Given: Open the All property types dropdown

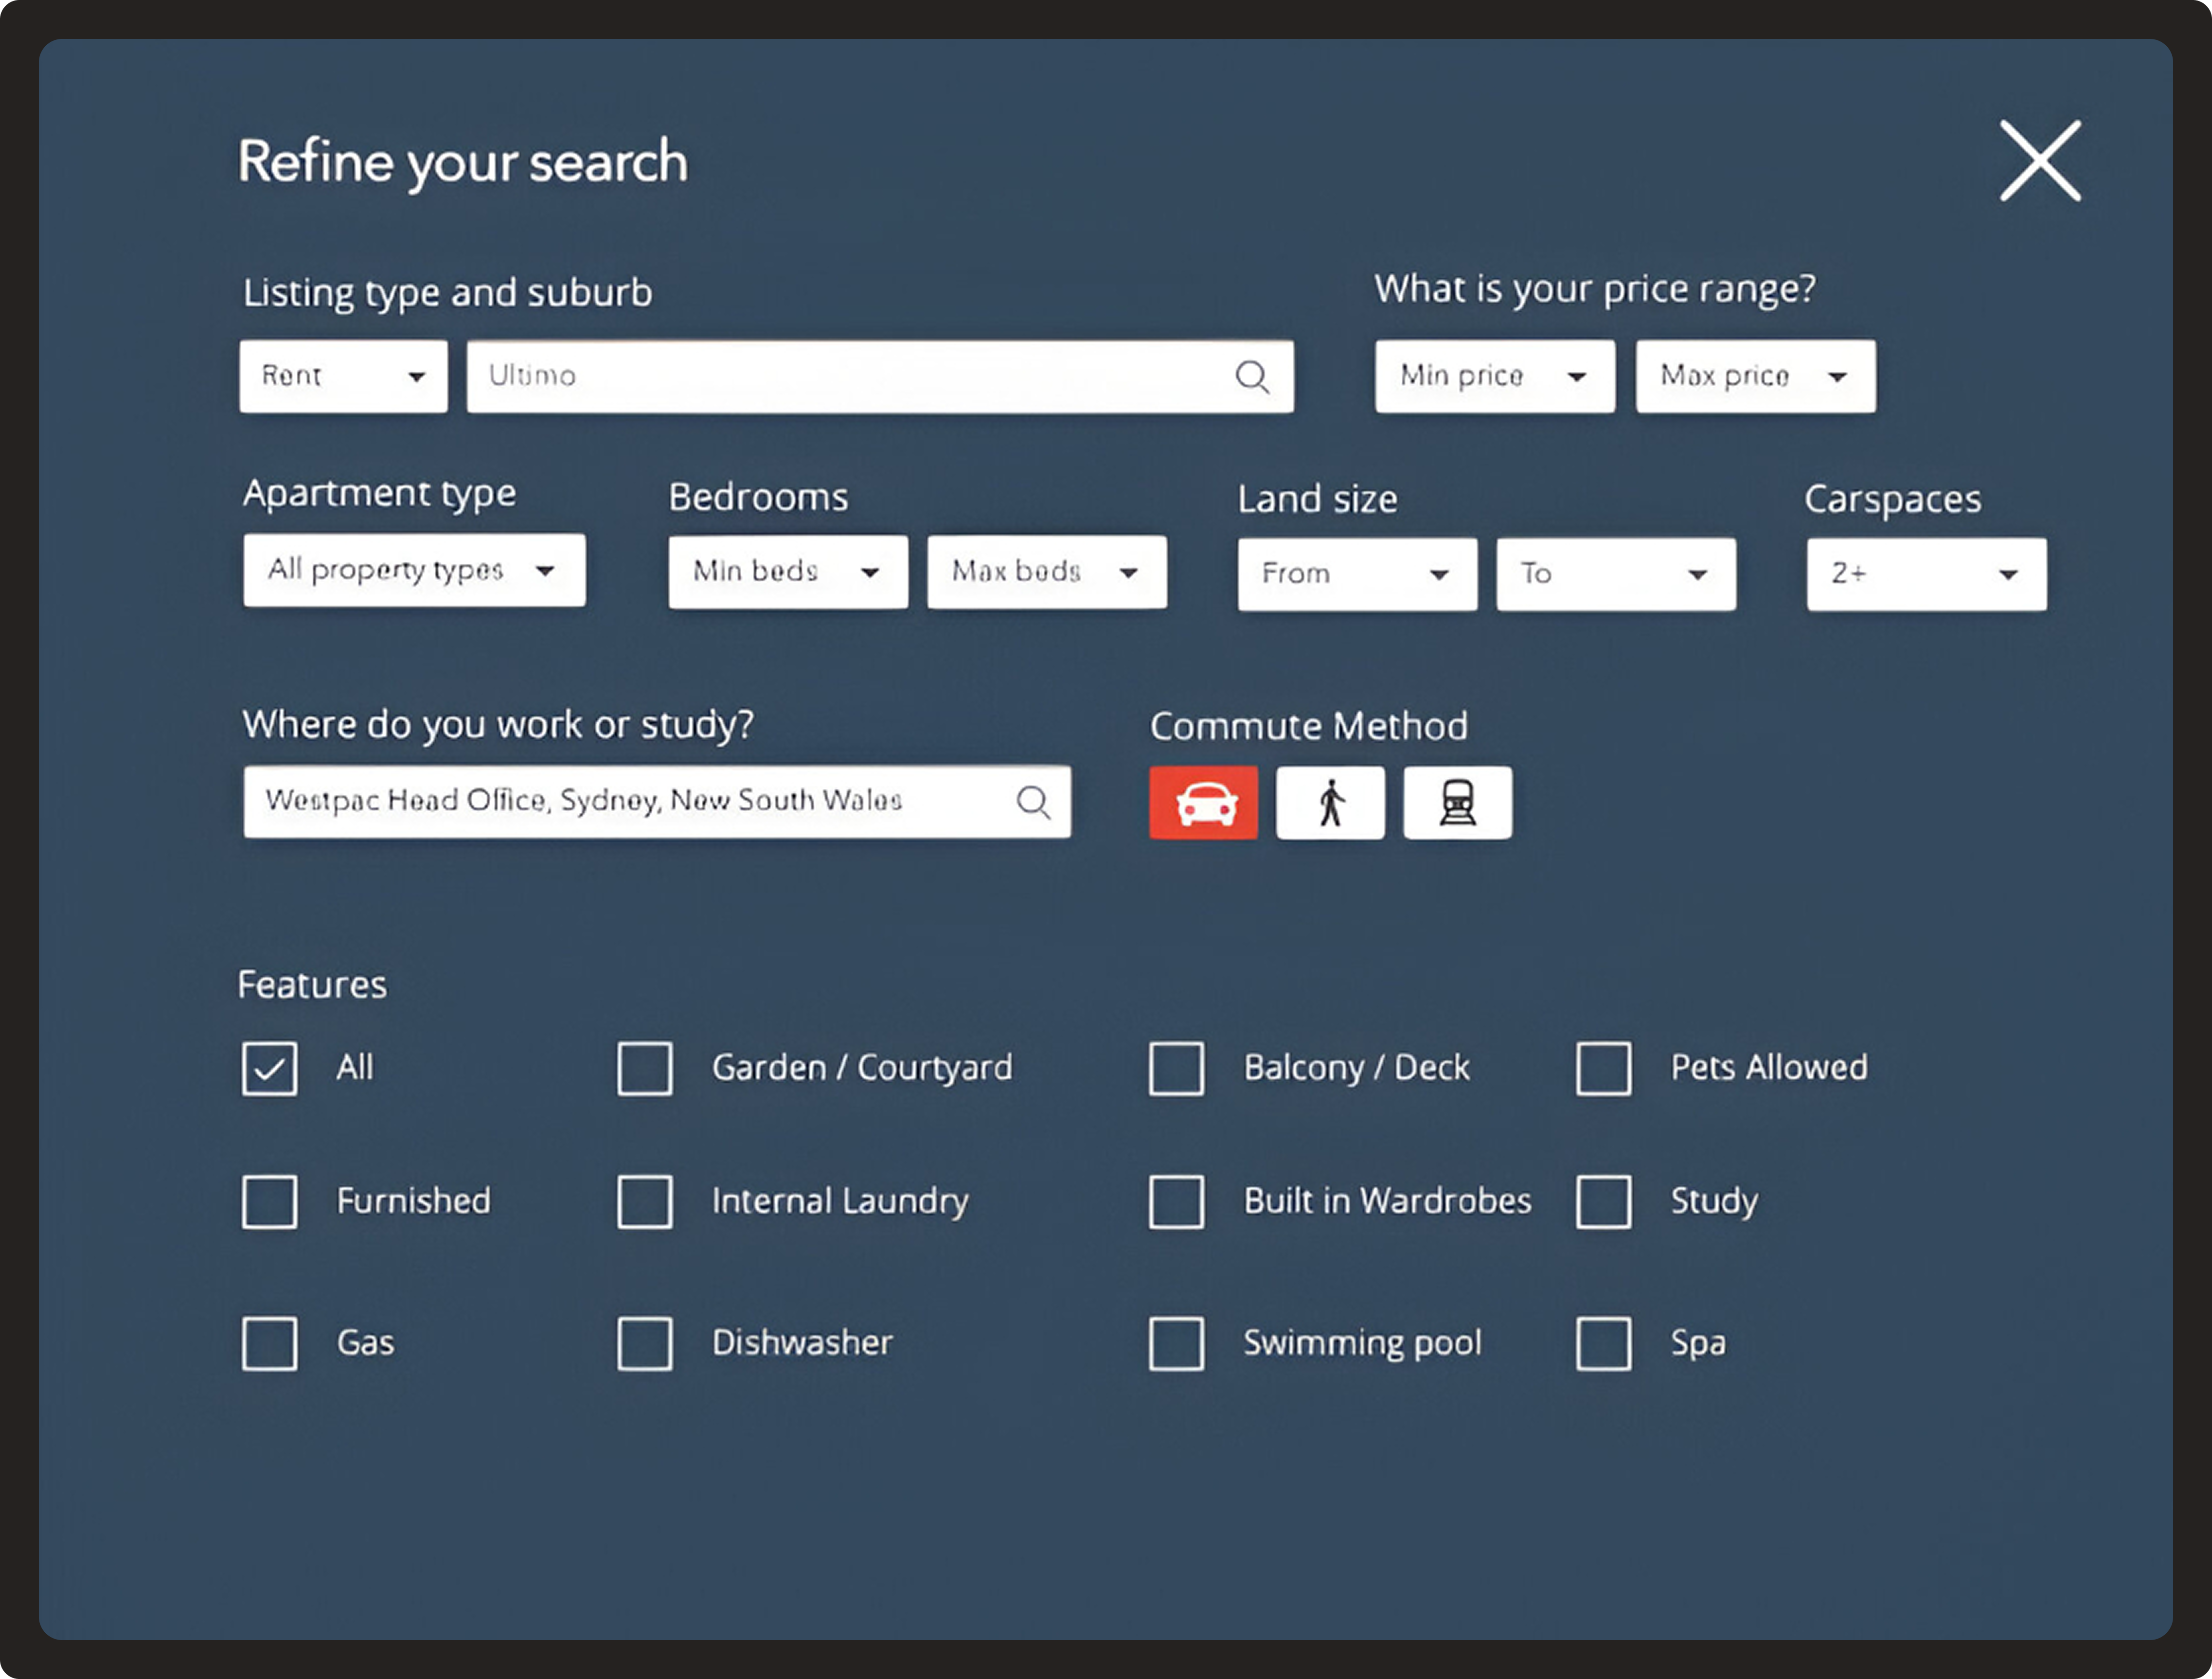Looking at the screenshot, I should (414, 571).
